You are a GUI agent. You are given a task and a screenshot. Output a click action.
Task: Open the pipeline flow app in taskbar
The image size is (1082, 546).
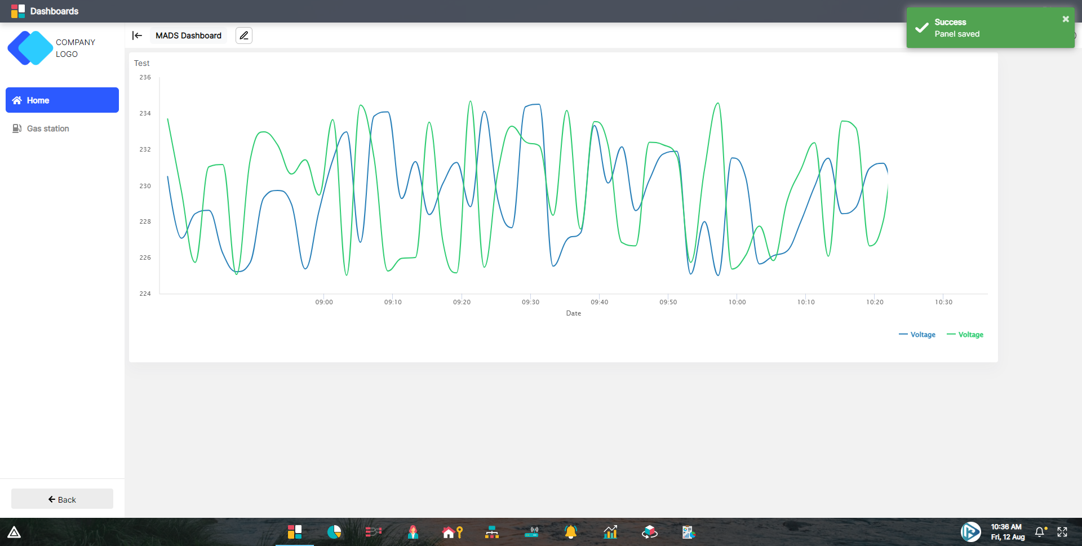pyautogui.click(x=373, y=531)
